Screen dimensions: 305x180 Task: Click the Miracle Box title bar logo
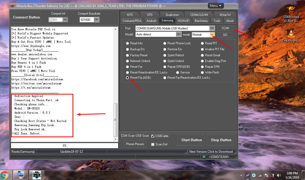click(12, 6)
